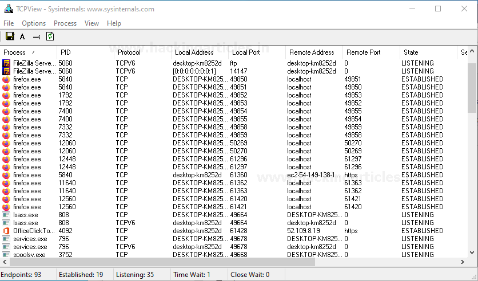This screenshot has width=478, height=281.
Task: Click services.exe icon on the TCPV6 row
Action: pyautogui.click(x=6, y=247)
